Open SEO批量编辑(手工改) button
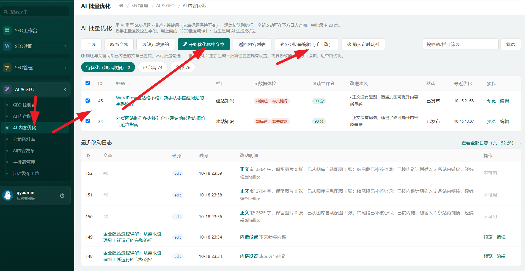 click(306, 44)
